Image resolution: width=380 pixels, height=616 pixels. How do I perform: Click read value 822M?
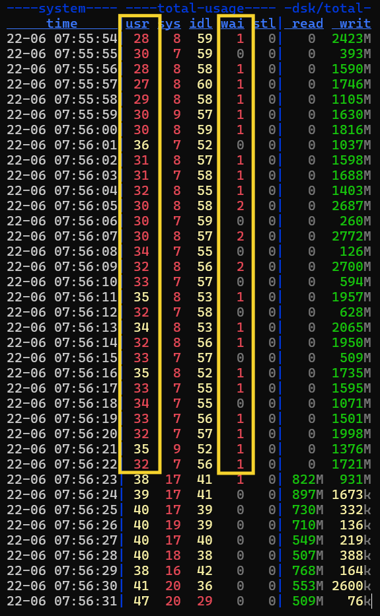[x=308, y=479]
